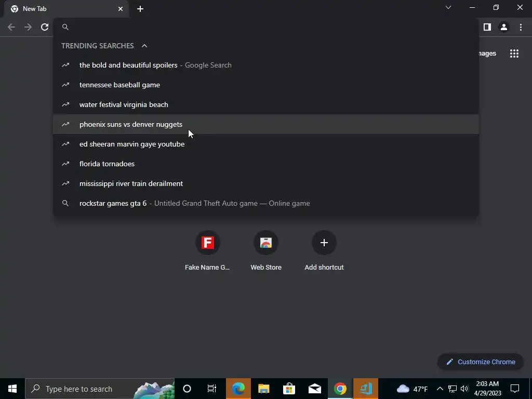Open Cortana circle icon on taskbar
Screen dimensions: 532x399
tap(187, 389)
